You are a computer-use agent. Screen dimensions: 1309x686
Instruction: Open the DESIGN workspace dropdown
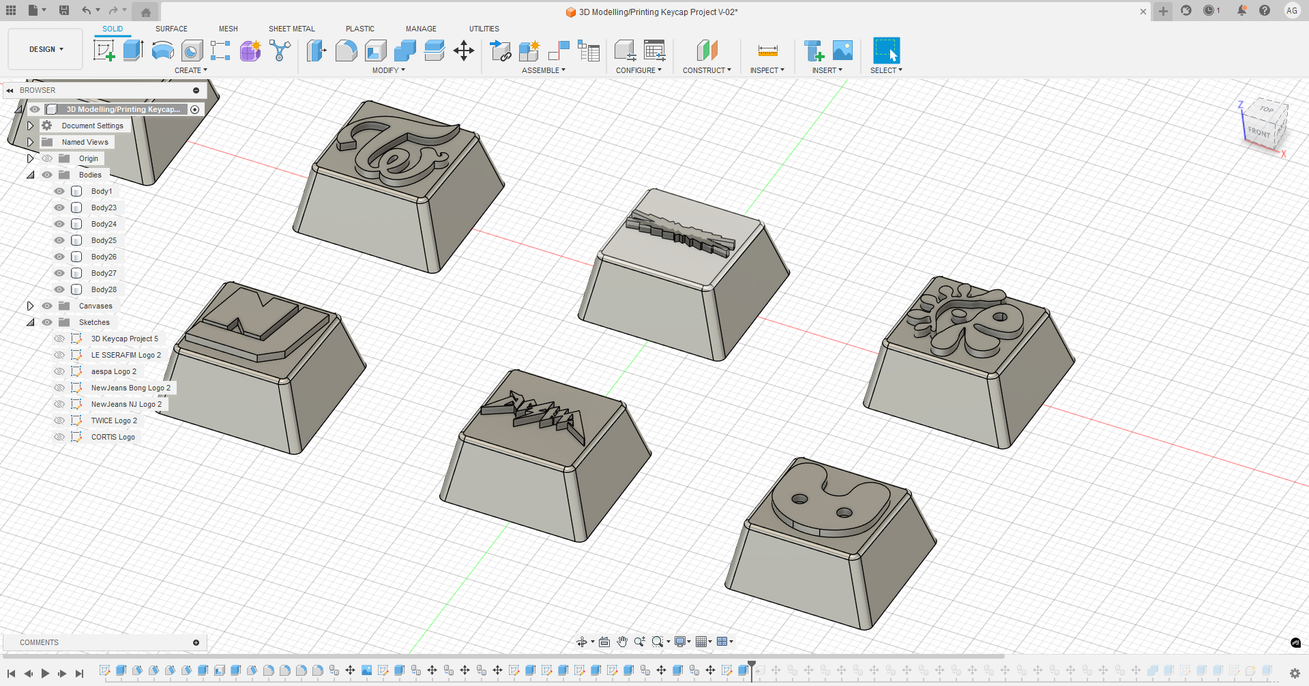coord(46,49)
